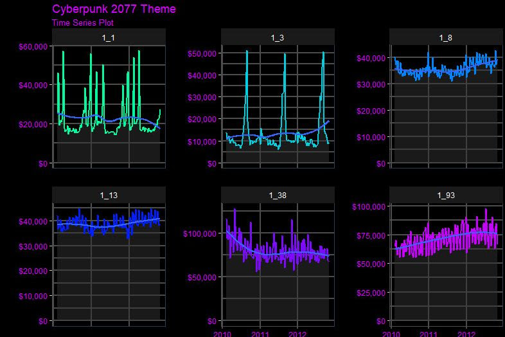Click the 1_3 facet strip label
Screen dimensions: 505x337
coord(278,37)
